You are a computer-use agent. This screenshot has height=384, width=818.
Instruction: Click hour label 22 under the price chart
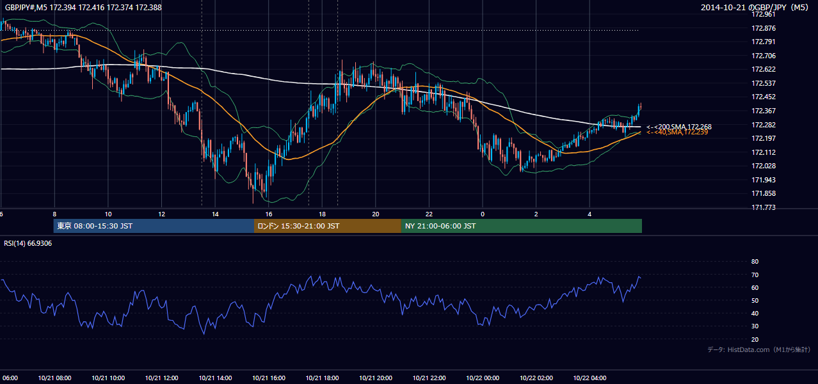[x=429, y=214]
